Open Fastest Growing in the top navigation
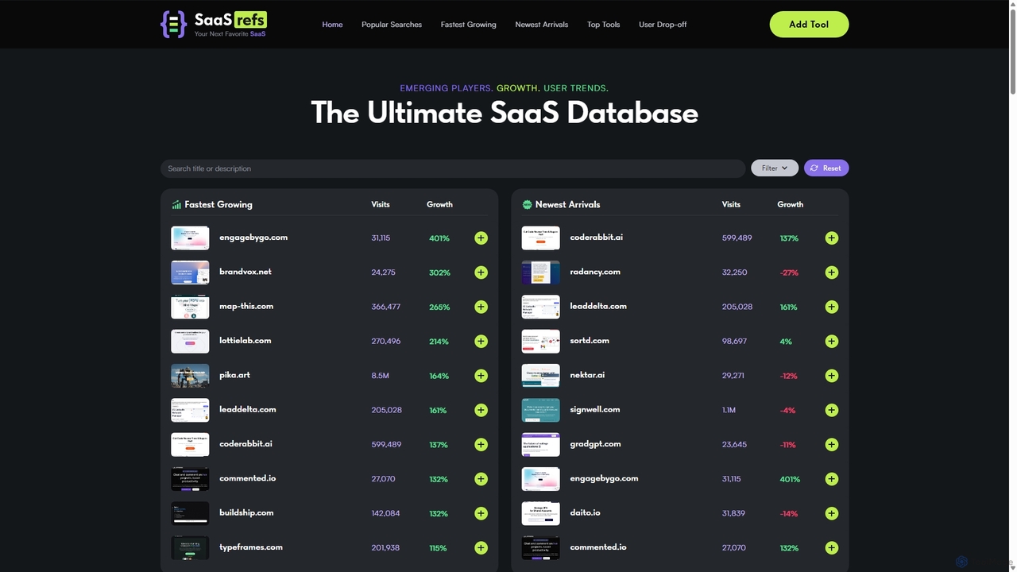 coord(469,25)
